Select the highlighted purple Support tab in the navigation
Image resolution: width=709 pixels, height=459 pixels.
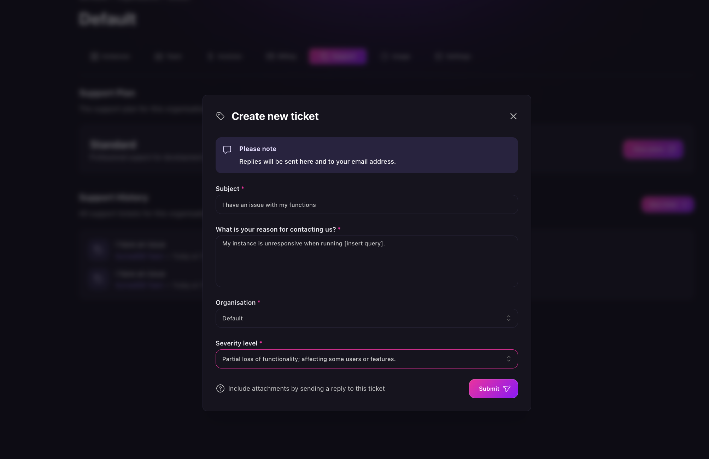click(x=338, y=56)
